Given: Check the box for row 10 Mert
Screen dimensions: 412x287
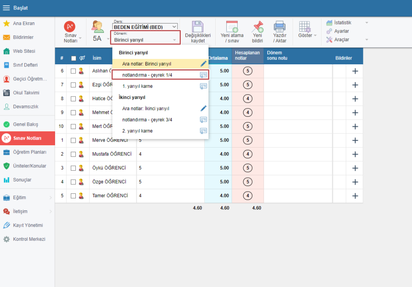Looking at the screenshot, I should 73,127.
